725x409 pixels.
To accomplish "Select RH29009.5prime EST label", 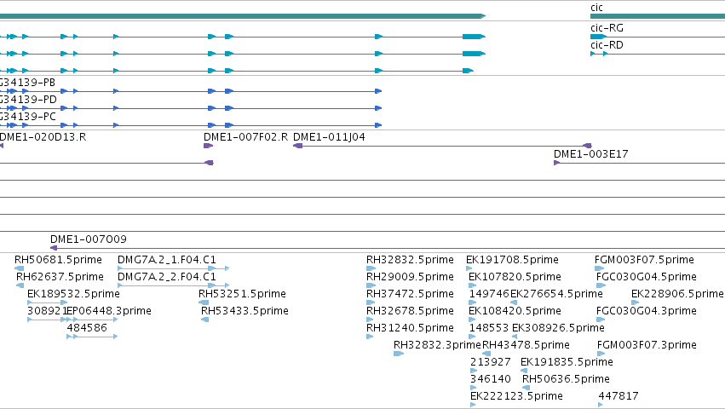I will (410, 277).
